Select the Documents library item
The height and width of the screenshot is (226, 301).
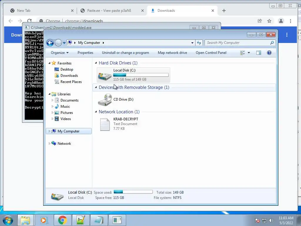pos(69,100)
